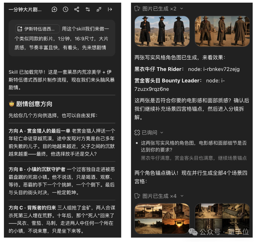Screen dimensions: 257x242
Task: Click the image icon beside 图片已生成 ×4
Action: coord(137,196)
